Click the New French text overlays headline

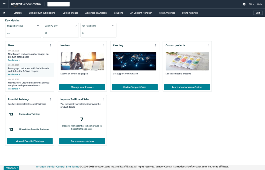(28, 55)
